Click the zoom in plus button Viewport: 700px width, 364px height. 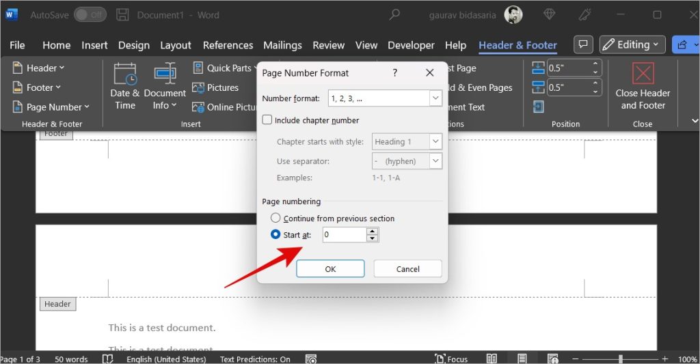[x=664, y=359]
